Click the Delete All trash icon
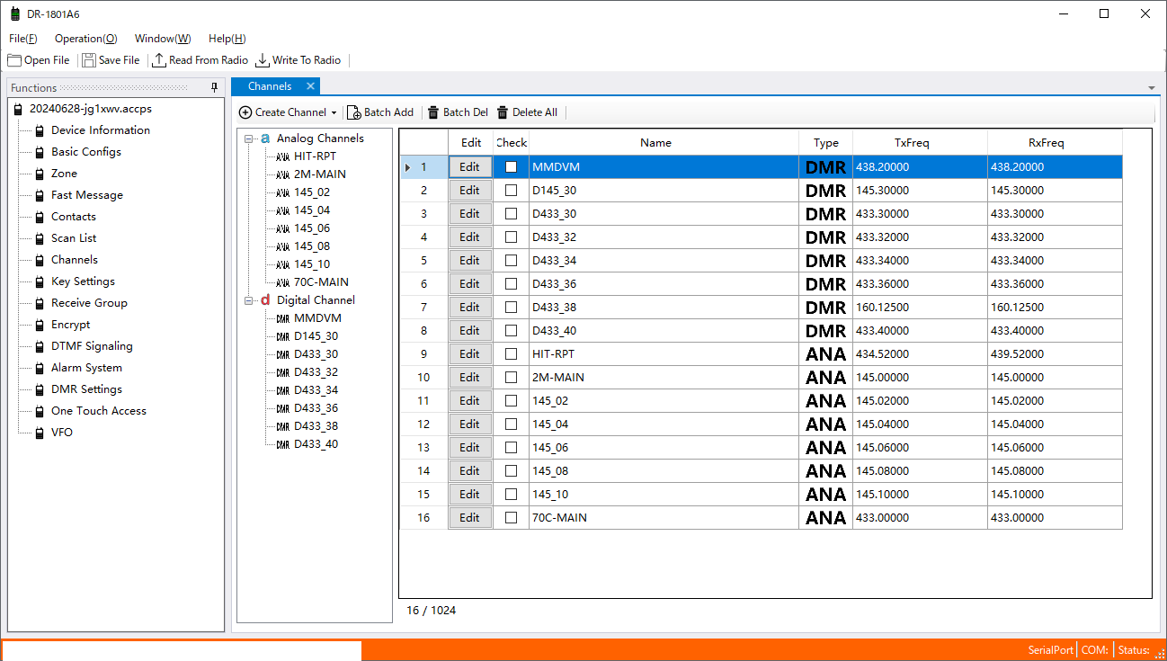The image size is (1167, 661). click(x=503, y=112)
